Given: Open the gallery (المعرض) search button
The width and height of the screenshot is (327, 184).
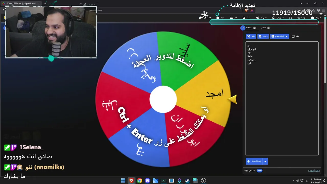Looking at the screenshot, I should point(278,18).
